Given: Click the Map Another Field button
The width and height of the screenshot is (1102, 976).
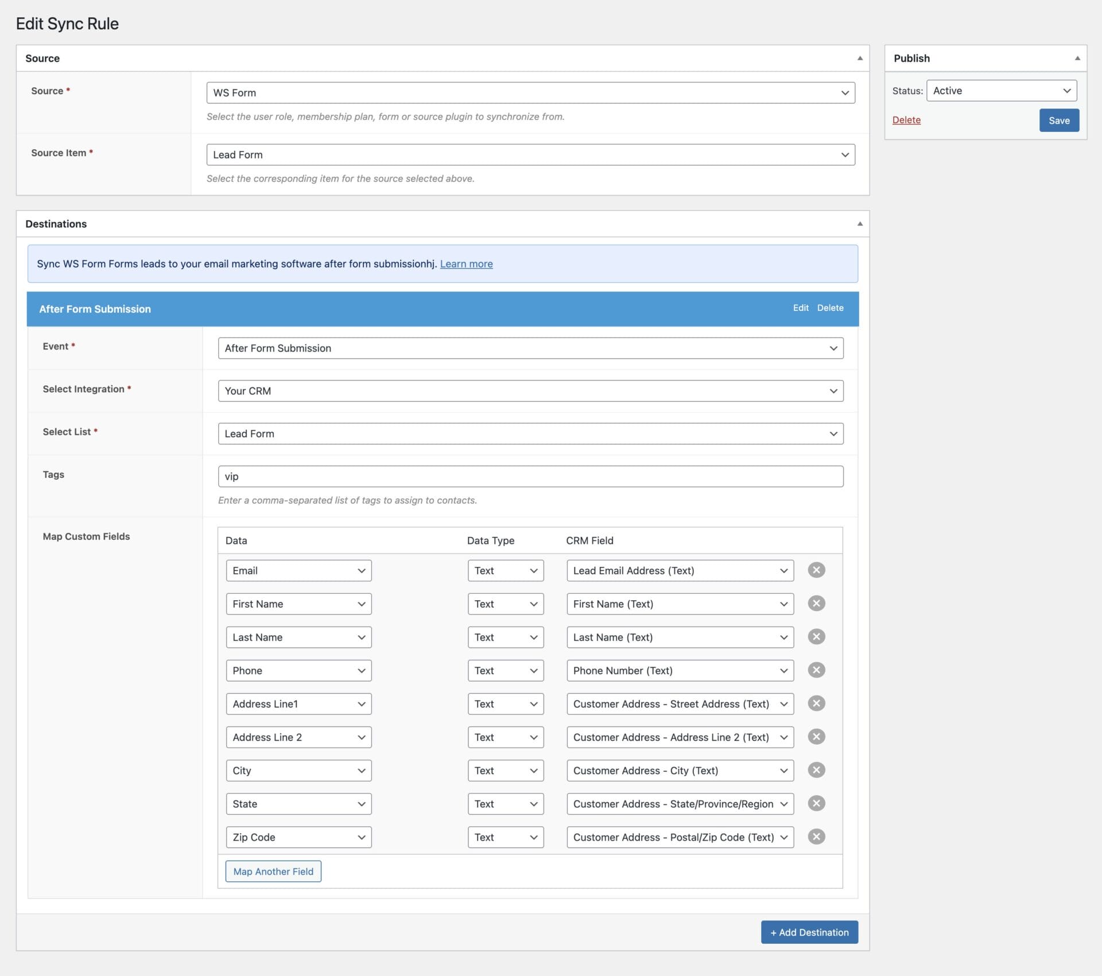Looking at the screenshot, I should click(273, 871).
